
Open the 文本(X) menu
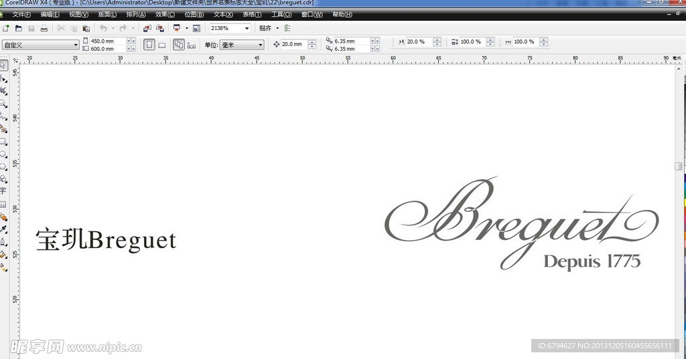click(x=223, y=15)
